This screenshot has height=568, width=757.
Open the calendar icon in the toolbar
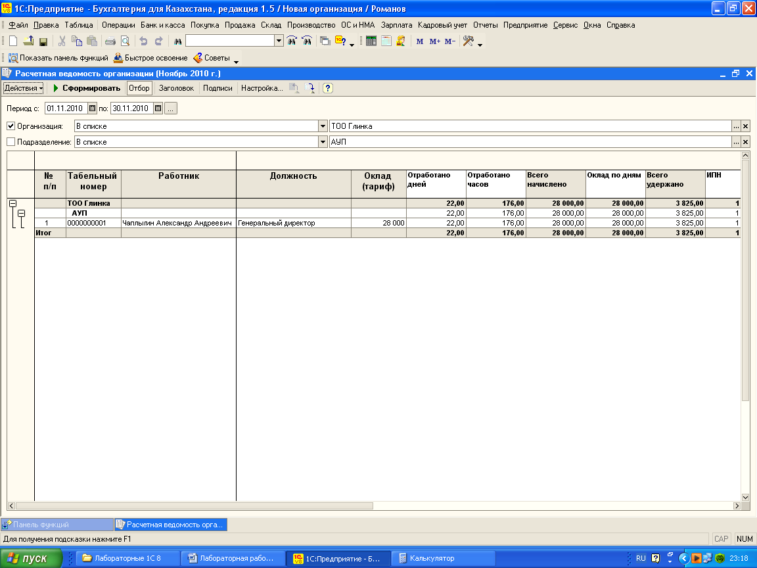[386, 41]
